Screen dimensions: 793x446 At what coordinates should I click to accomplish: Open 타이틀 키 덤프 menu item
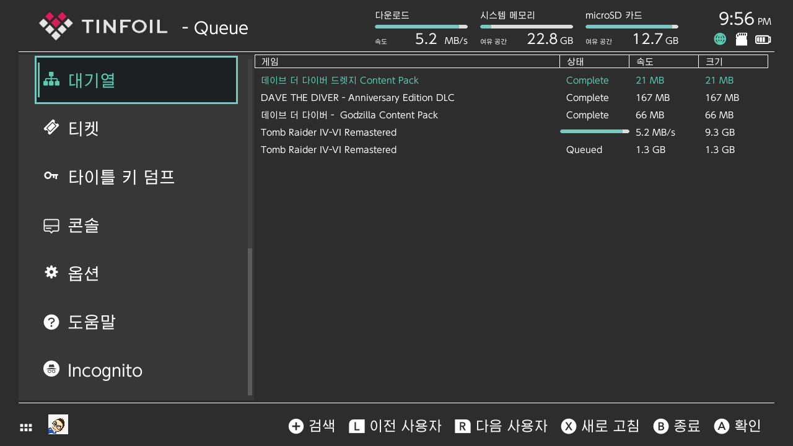tap(136, 177)
